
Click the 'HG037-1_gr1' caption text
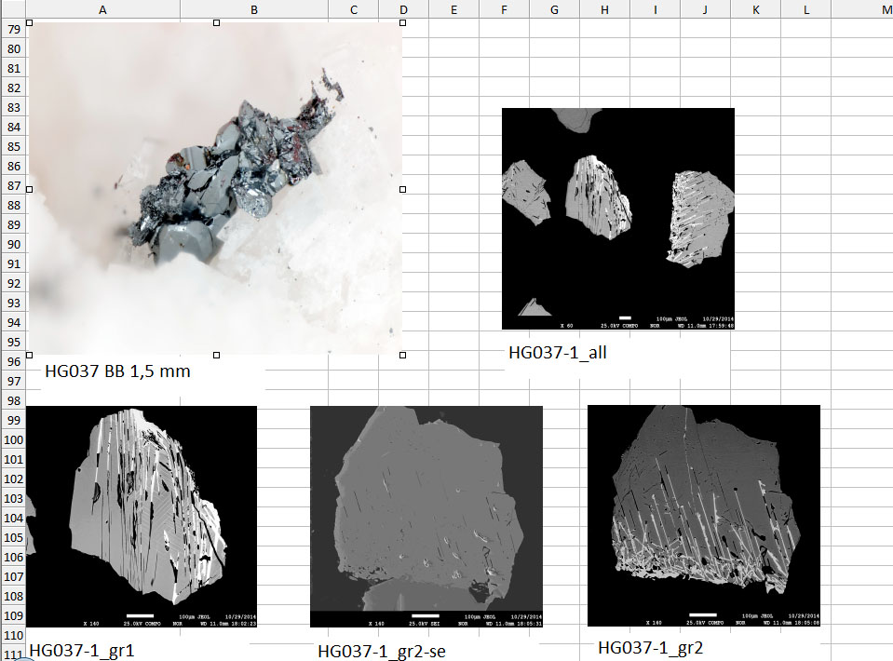coord(81,650)
